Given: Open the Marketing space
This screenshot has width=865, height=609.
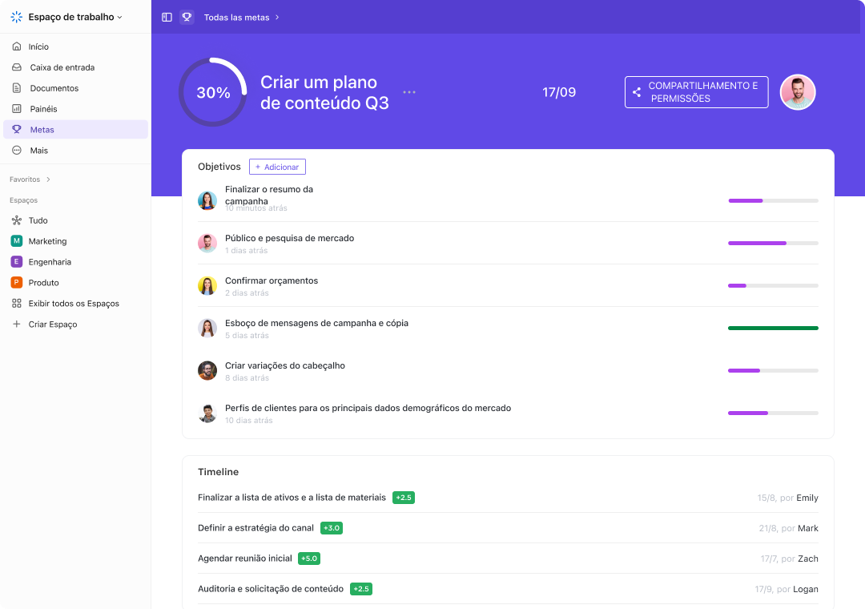Looking at the screenshot, I should [x=47, y=240].
